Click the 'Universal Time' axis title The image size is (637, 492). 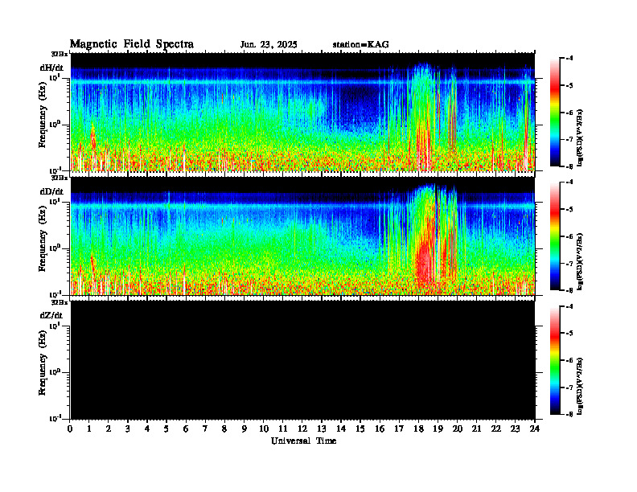(x=303, y=441)
